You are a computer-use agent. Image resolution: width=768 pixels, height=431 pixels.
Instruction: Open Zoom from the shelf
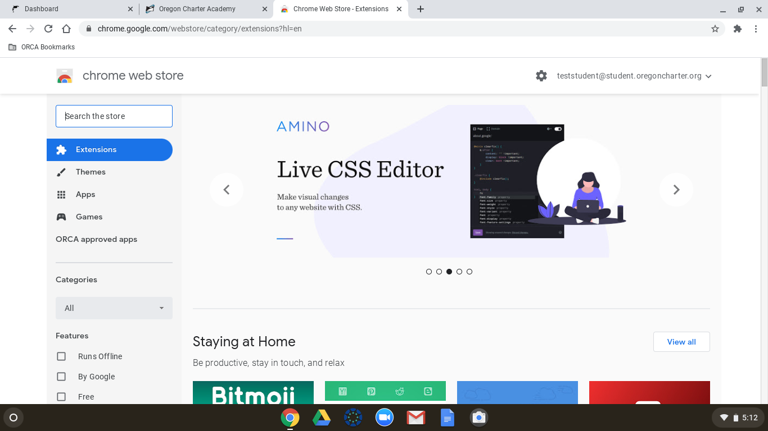pos(385,418)
